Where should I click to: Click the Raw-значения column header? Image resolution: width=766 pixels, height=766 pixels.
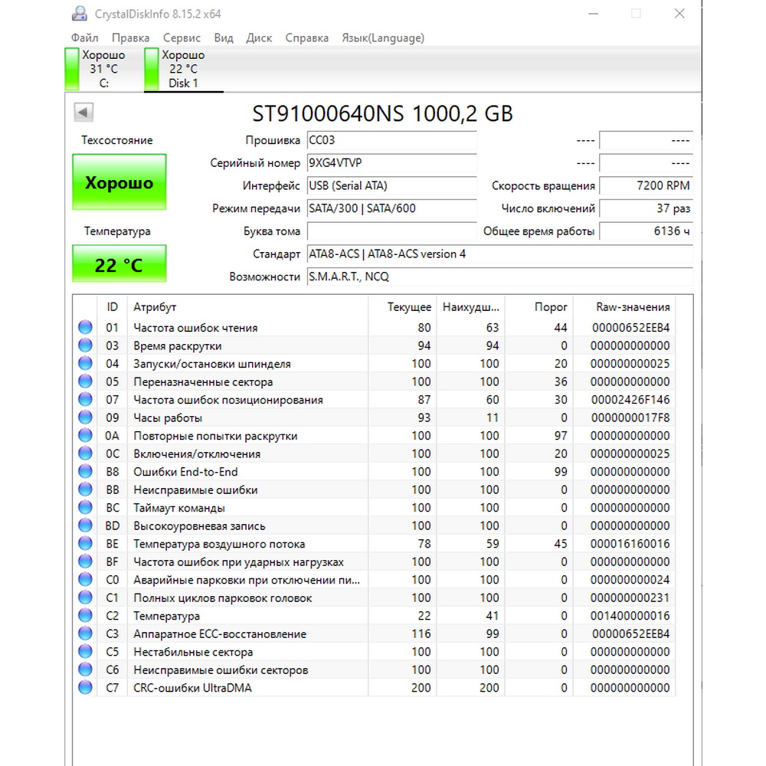[632, 307]
